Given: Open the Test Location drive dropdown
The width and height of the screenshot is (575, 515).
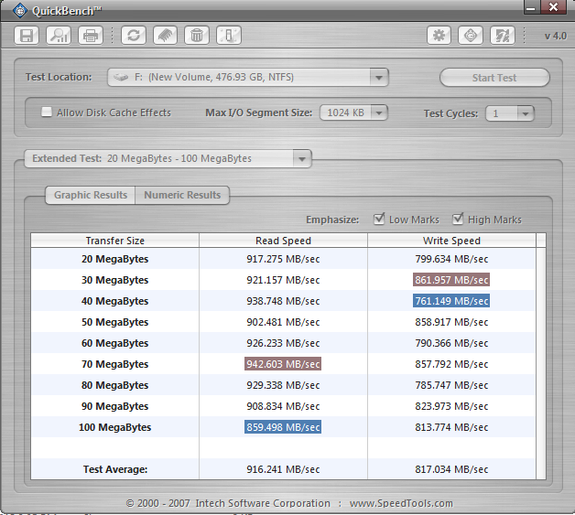Looking at the screenshot, I should click(380, 78).
